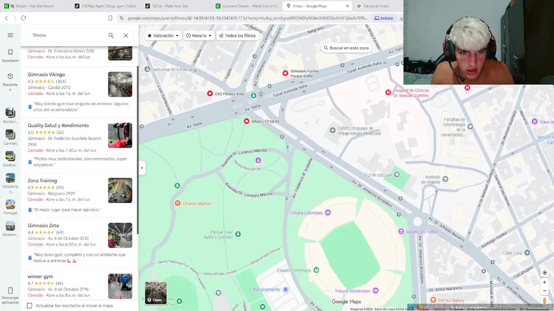Image resolution: width=554 pixels, height=311 pixels.
Task: Click the Instituto de Higiene marker
Action: [x=445, y=179]
